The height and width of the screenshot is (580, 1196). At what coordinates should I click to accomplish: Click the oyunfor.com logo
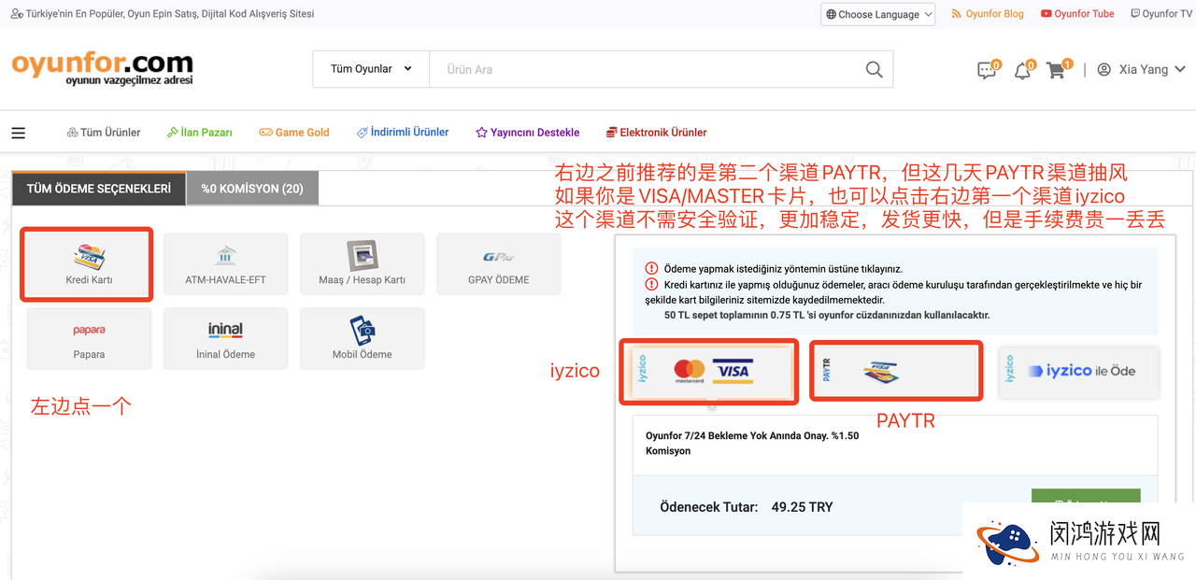click(102, 67)
